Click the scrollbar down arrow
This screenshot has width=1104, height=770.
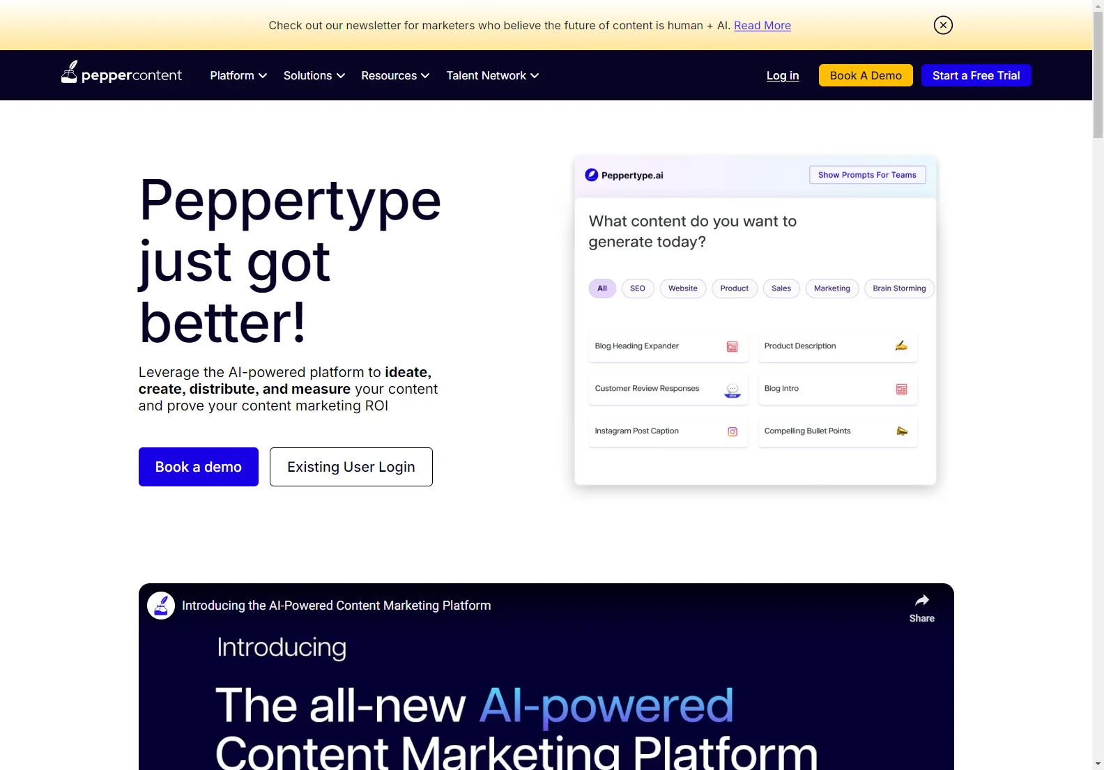(1098, 764)
